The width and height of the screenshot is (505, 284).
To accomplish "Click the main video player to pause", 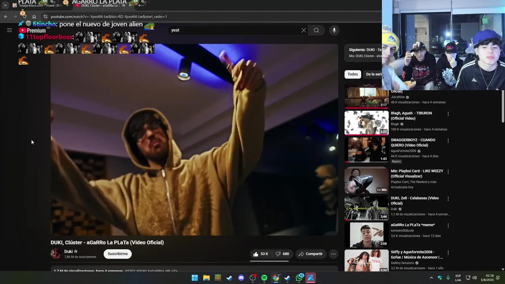I will 195,140.
